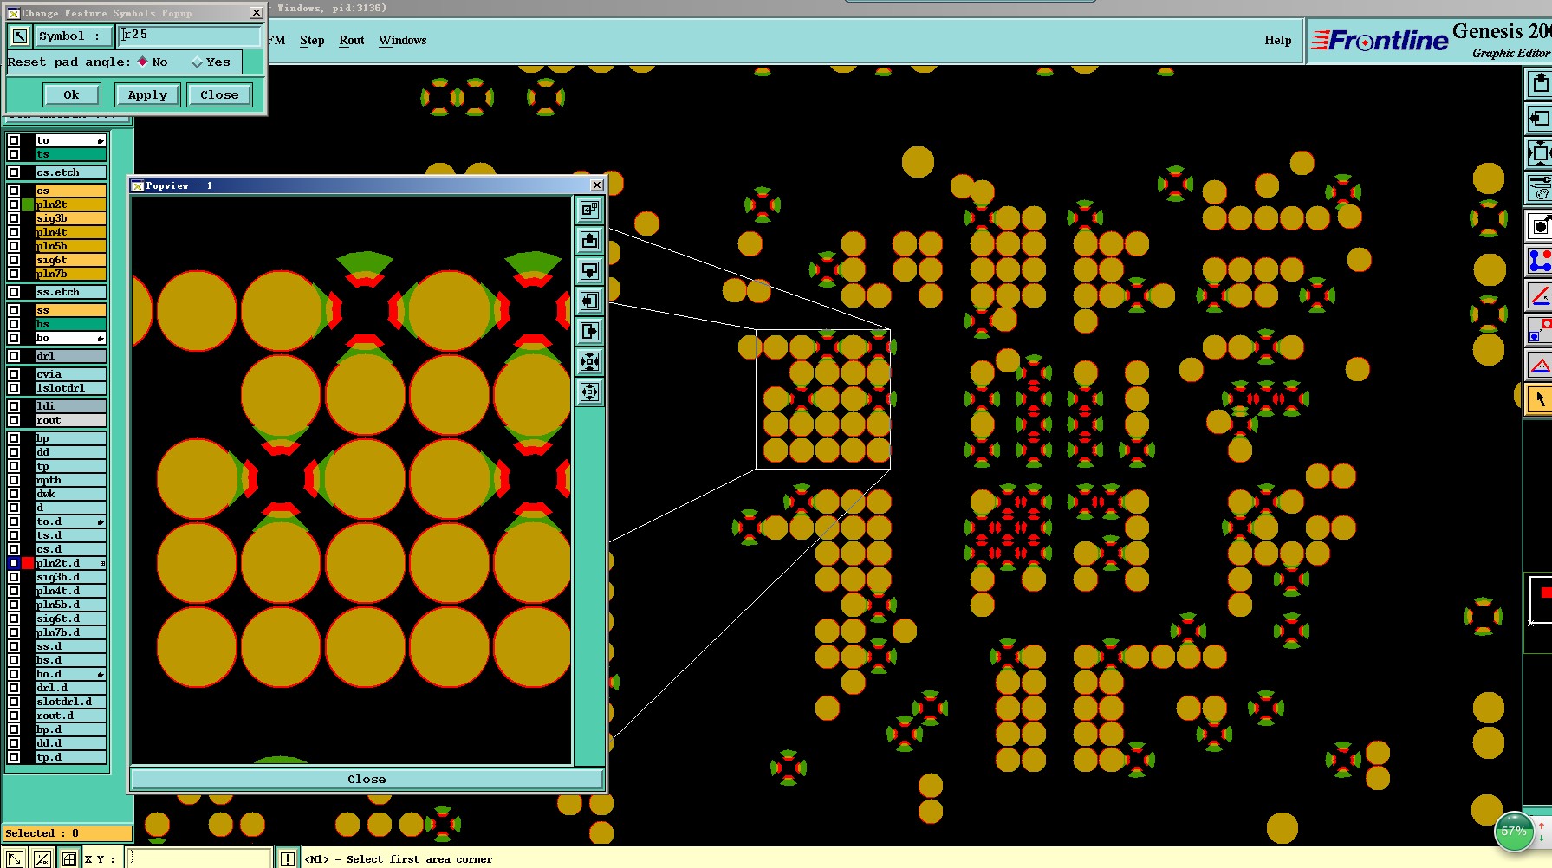
Task: Close the Popview - 1 window
Action: click(596, 185)
